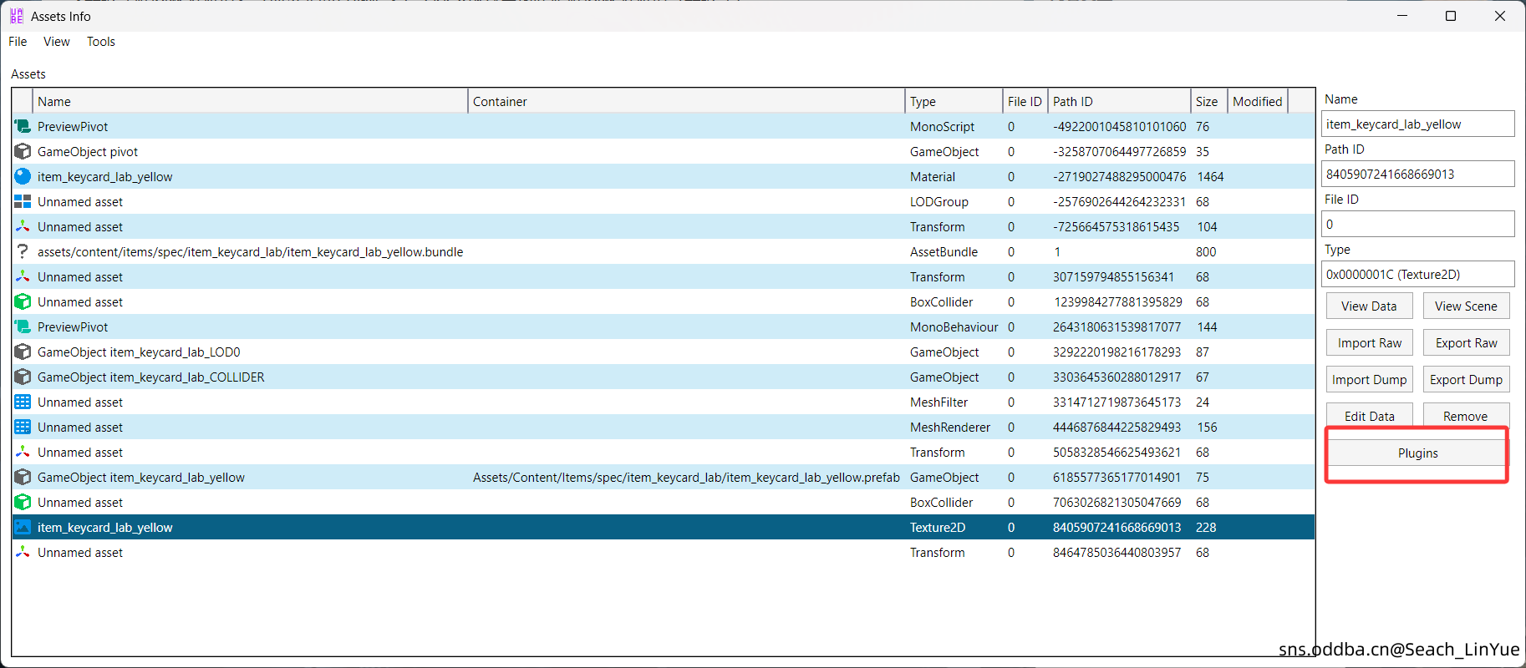Select the GameObject item_keycard_lab_COLLIDER row
The height and width of the screenshot is (668, 1526).
click(150, 377)
